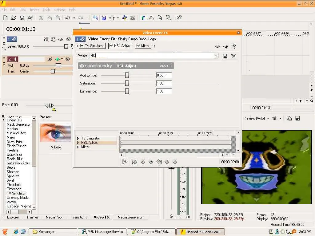Uncheck the Mirror effect checkbox
Viewport: 315px width, 236px height.
[x=138, y=46]
